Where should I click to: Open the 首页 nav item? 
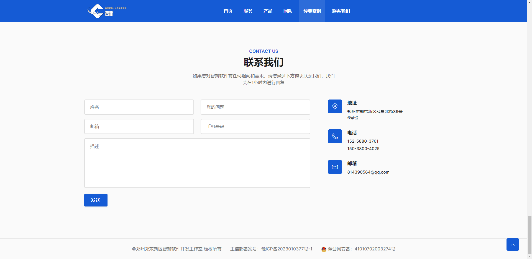point(228,11)
